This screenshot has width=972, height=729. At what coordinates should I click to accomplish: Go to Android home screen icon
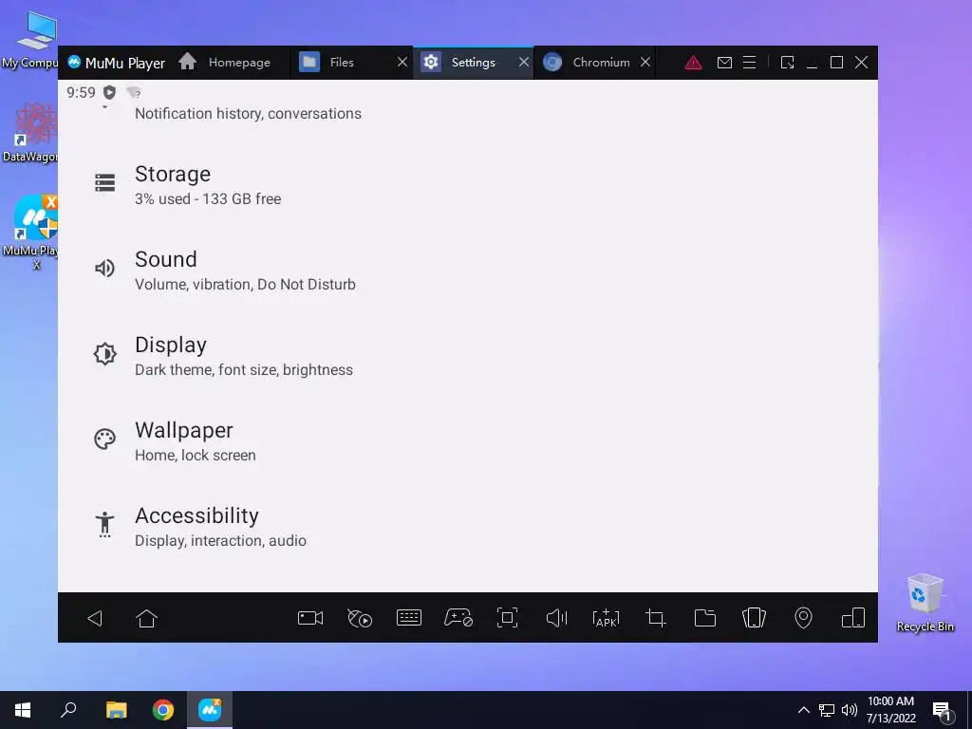click(147, 618)
